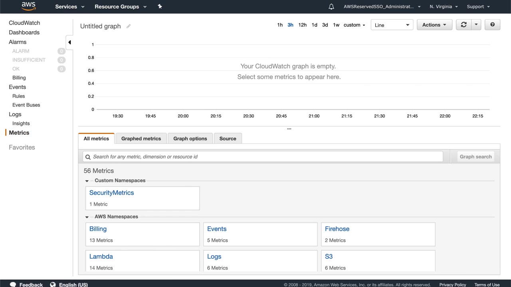This screenshot has height=287, width=511.
Task: Open the notifications bell
Action: pos(331,6)
